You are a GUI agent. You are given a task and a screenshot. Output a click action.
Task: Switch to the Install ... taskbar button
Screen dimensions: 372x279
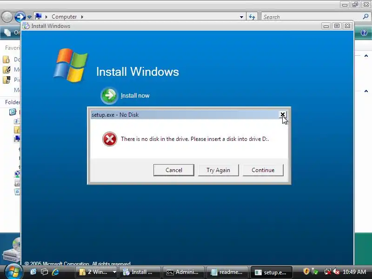[140, 272]
